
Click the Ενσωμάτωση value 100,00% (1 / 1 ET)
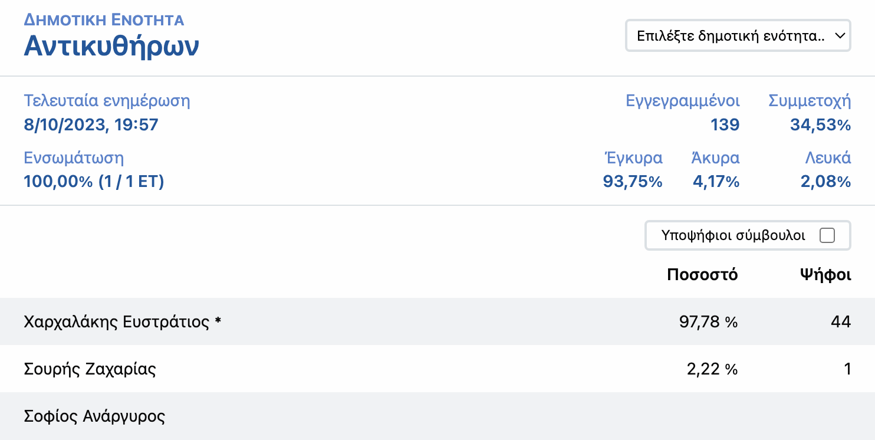point(94,182)
